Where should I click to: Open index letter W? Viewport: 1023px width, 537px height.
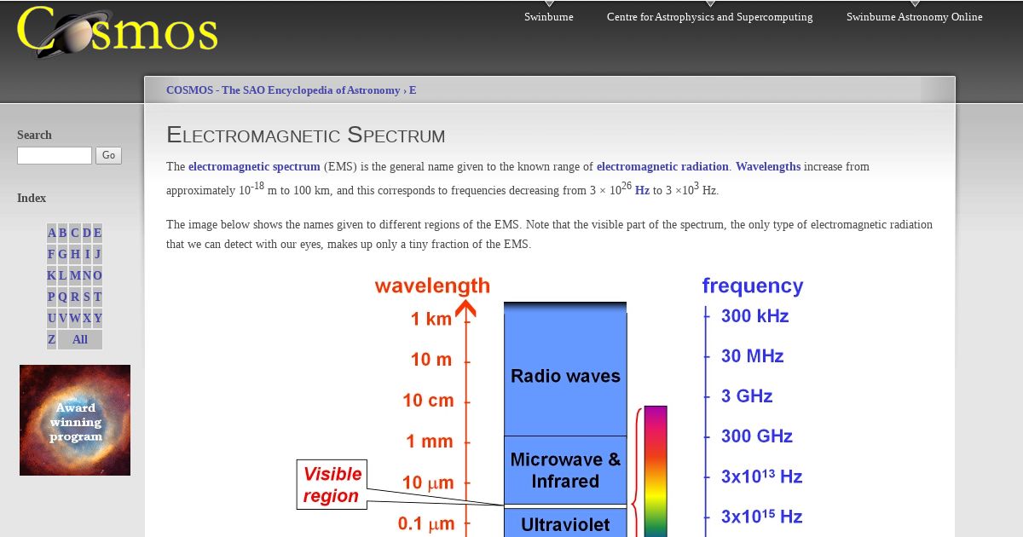pyautogui.click(x=74, y=318)
